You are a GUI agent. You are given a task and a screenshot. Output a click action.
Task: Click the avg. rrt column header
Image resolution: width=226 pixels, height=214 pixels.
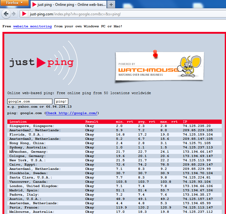147,122
